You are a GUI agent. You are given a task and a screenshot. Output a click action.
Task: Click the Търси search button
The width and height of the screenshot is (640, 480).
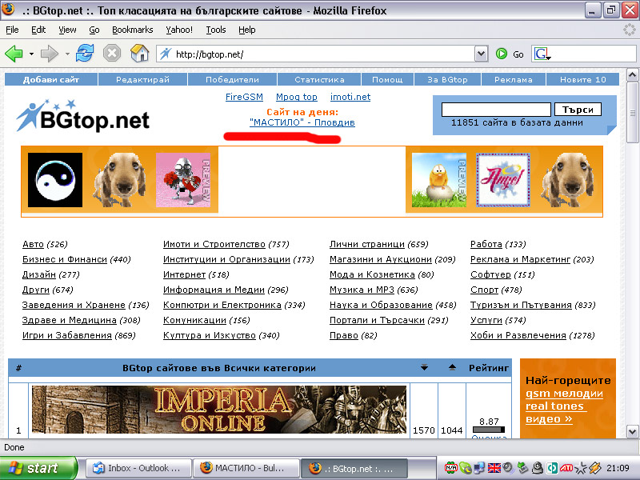pos(577,110)
